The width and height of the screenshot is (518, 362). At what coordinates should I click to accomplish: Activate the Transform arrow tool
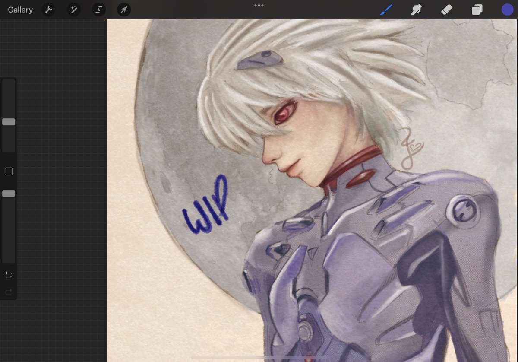(124, 10)
